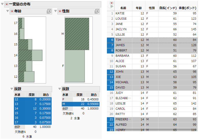Click the 年齢 column header in data table
The height and width of the screenshot is (139, 199).
coord(139,8)
